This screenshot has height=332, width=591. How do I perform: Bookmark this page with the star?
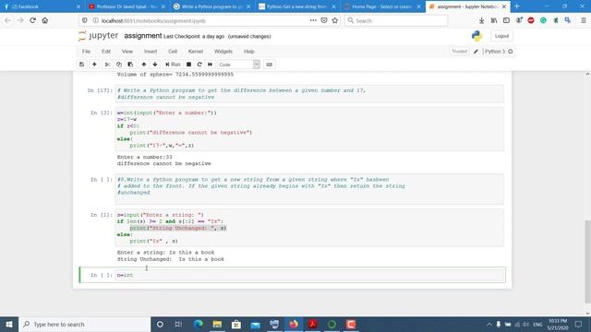click(x=334, y=20)
